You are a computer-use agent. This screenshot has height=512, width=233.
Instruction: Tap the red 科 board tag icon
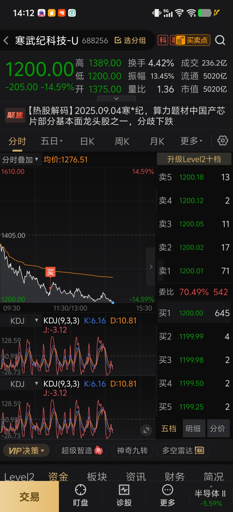[x=163, y=40]
